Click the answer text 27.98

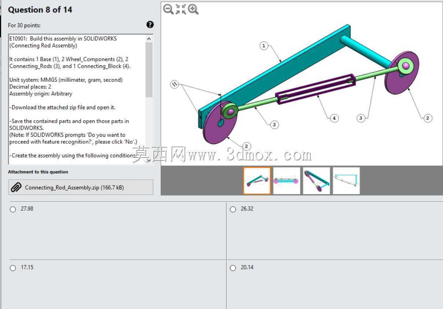(x=27, y=209)
